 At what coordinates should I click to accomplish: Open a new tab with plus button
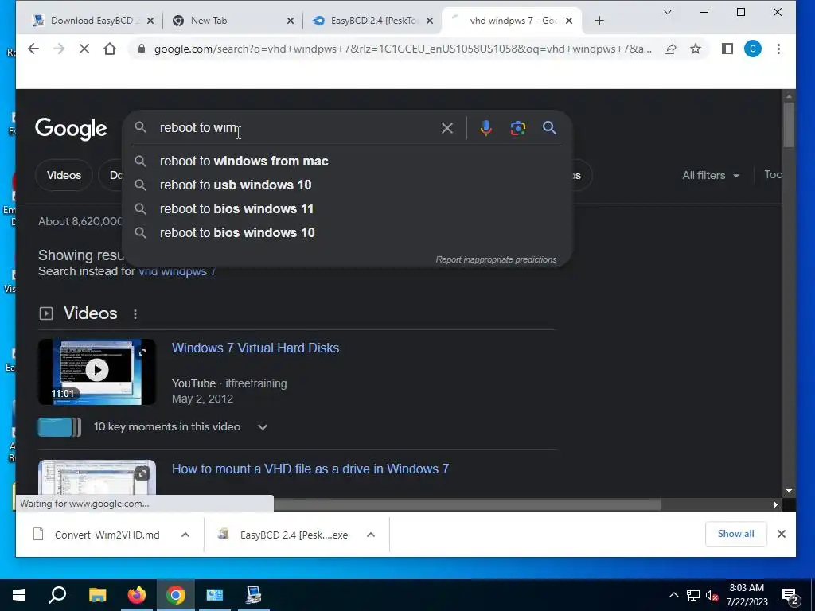599,21
